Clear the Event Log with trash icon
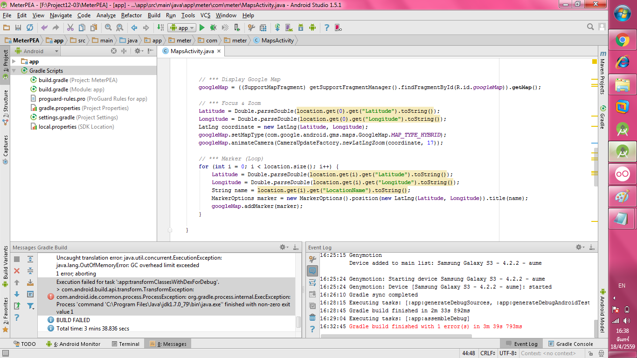637x358 pixels. click(x=312, y=318)
